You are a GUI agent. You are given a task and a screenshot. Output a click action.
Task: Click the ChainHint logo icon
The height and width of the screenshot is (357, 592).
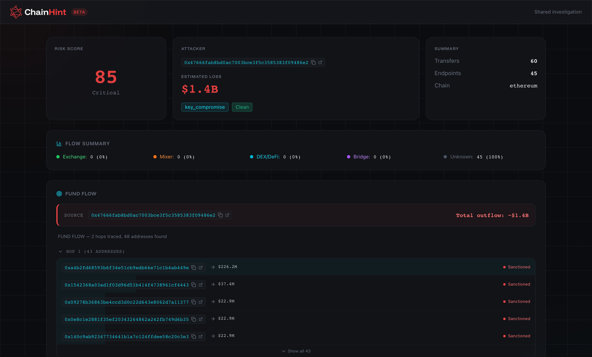pos(16,12)
